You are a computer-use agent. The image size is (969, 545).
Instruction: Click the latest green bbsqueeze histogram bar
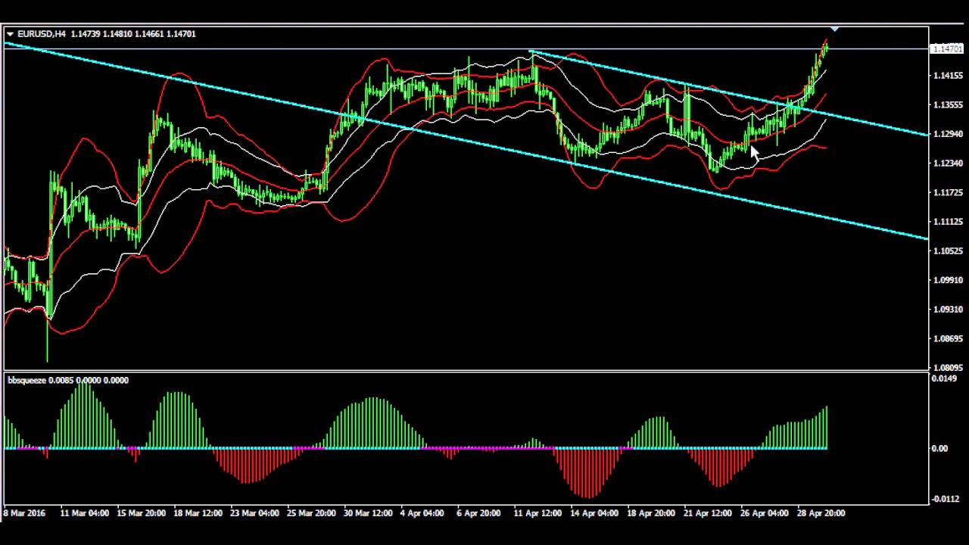coord(826,428)
